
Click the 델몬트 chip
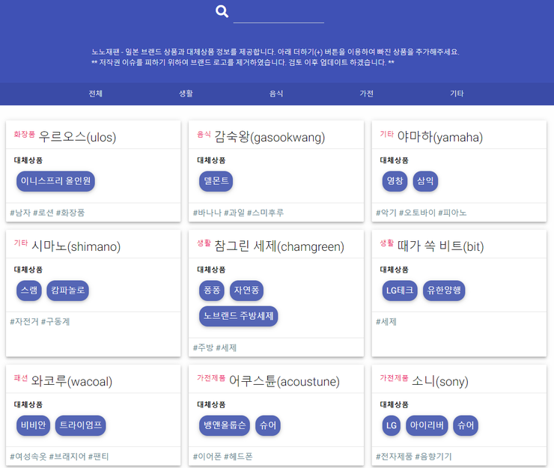pos(216,181)
